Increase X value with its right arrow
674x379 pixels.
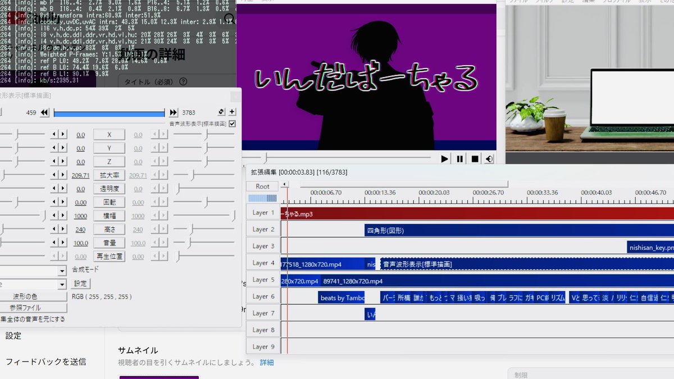click(63, 135)
